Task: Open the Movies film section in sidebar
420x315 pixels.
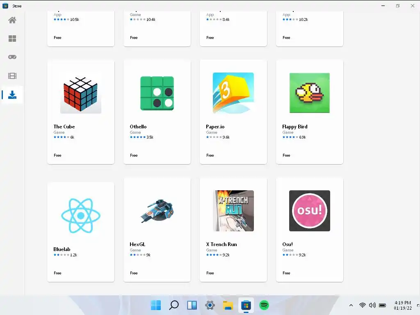Action: coord(12,76)
